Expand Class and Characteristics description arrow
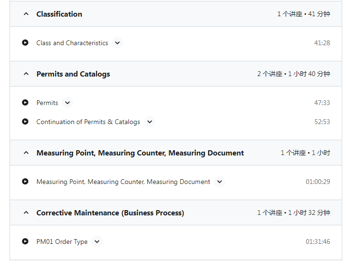 [117, 43]
